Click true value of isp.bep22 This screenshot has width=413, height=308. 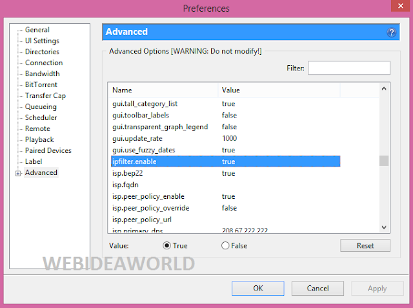click(228, 173)
